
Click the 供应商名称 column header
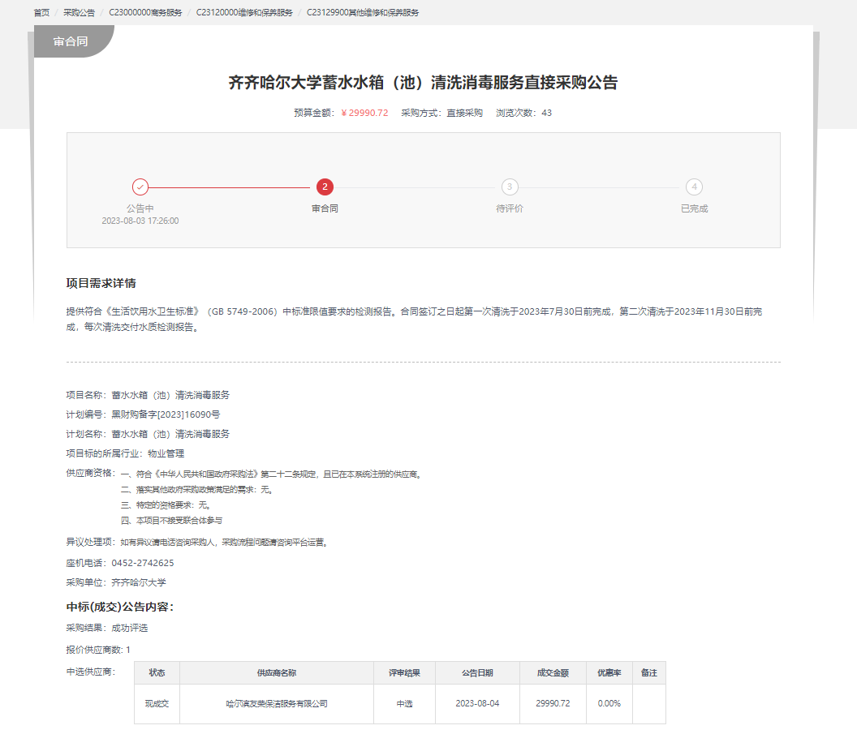(x=276, y=673)
